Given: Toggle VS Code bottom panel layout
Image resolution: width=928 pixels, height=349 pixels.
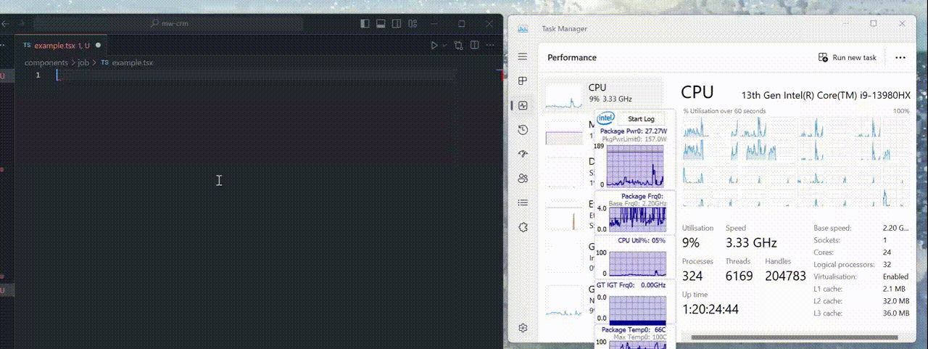Looking at the screenshot, I should click(x=380, y=24).
